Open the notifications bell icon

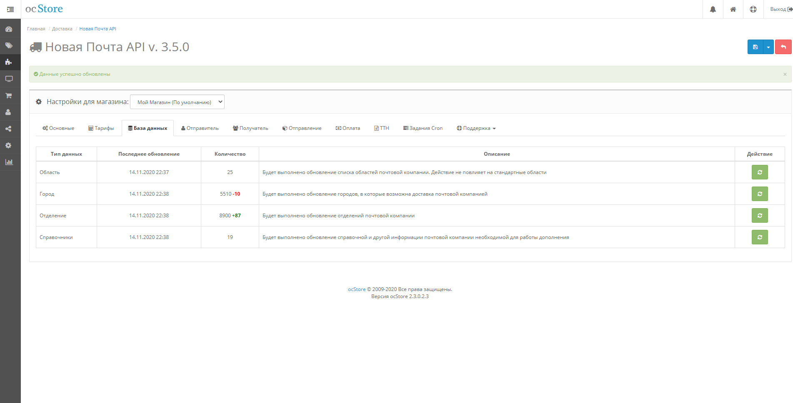(713, 9)
